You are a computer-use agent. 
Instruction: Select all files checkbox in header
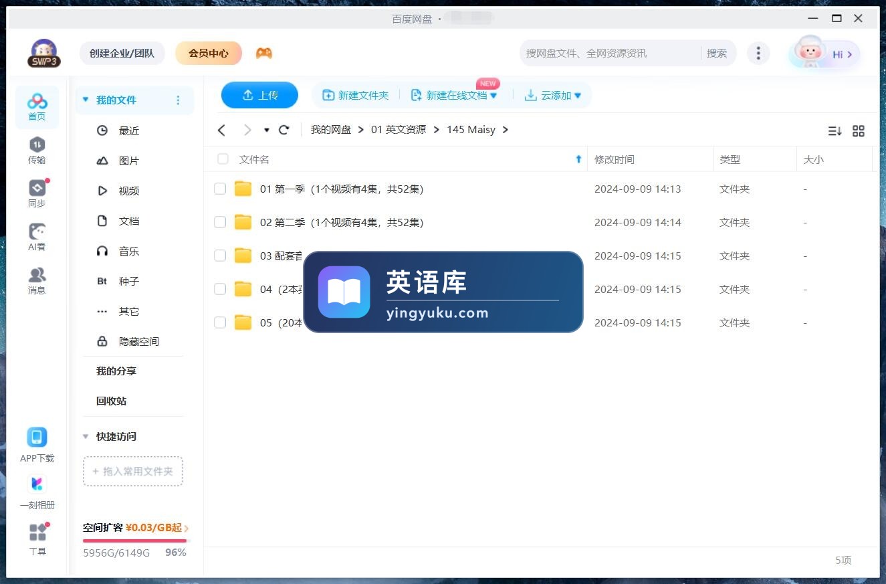click(223, 159)
